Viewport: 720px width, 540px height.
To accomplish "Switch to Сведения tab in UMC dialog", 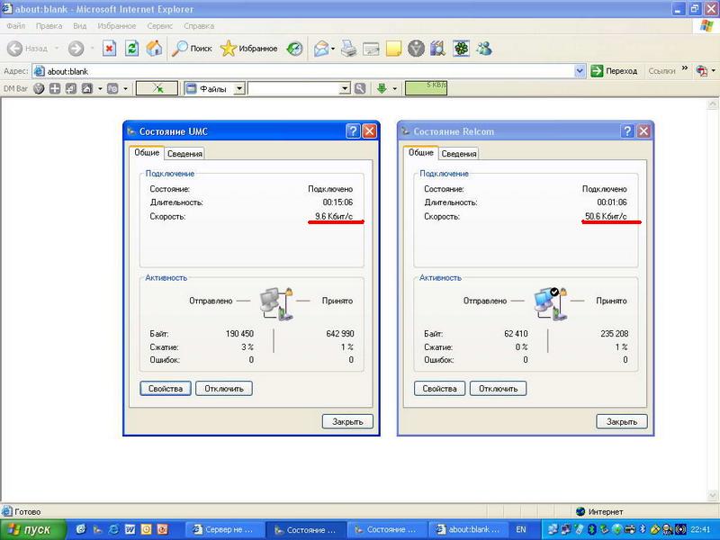I will 185,154.
